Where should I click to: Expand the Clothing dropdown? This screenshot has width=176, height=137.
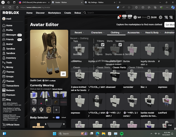(116, 33)
